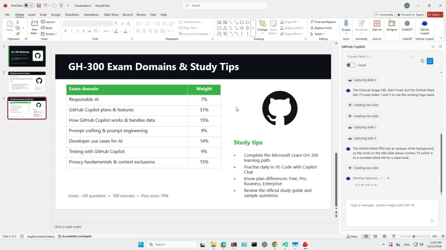
Task: Open the Section dropdown
Action: [49, 34]
